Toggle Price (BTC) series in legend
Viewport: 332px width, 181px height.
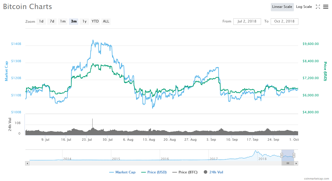pyautogui.click(x=185, y=172)
